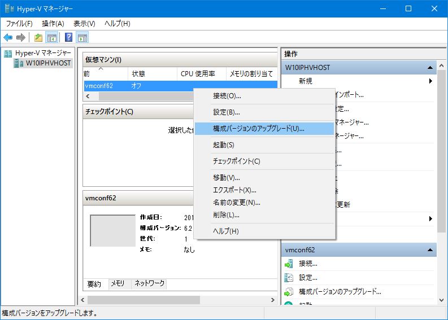Close the Hyper-V Manager window
448x320 pixels.
[434, 8]
